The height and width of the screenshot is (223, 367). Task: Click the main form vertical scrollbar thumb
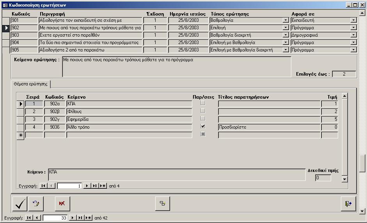pos(362,164)
